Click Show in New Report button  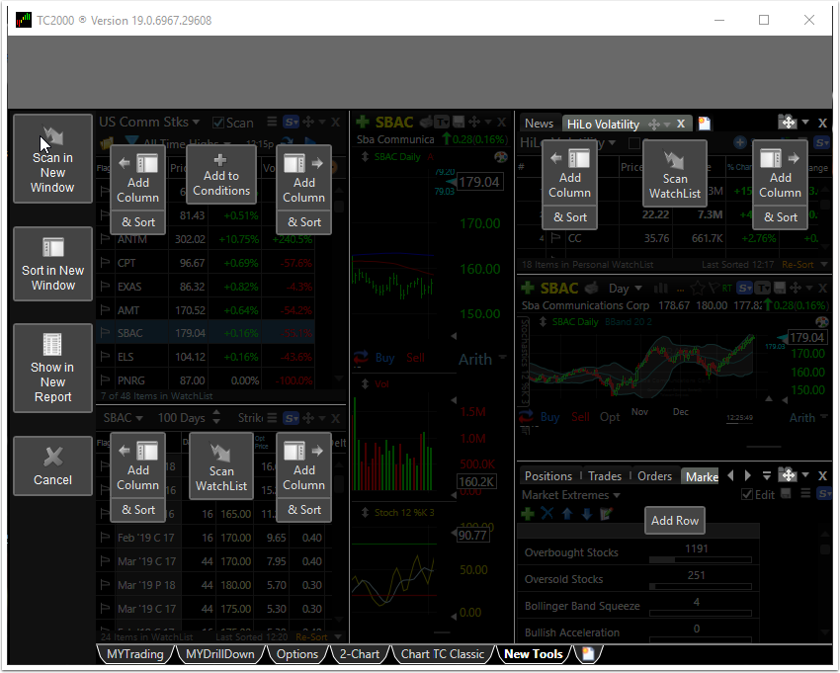pyautogui.click(x=52, y=368)
